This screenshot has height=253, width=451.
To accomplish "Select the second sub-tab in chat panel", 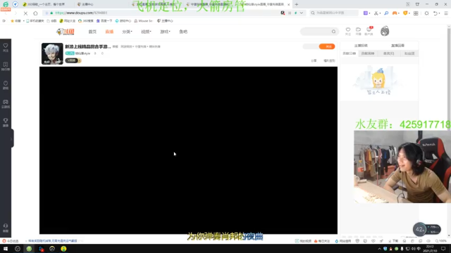I will 368,53.
